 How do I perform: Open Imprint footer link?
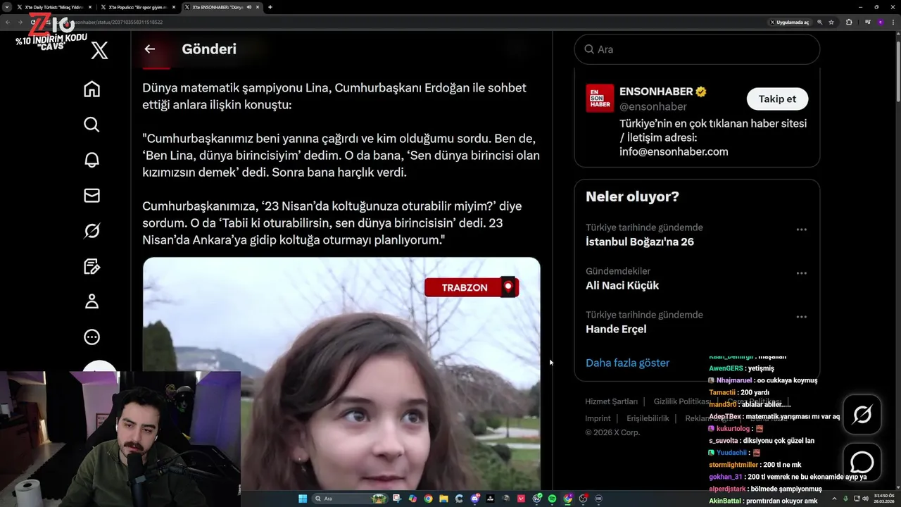pos(598,418)
